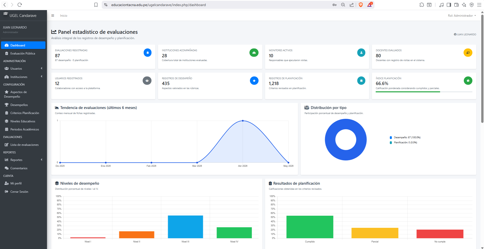Expand the Instituciones sidebar submenu
Screen dimensions: 484x249
(x=23, y=77)
